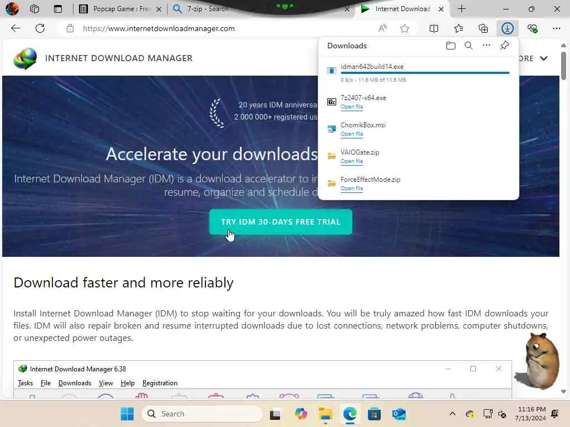Screen dimensions: 570x427
Task: Click TRY IDM 30-DAYS FREE TRIAL button
Action: coord(281,222)
